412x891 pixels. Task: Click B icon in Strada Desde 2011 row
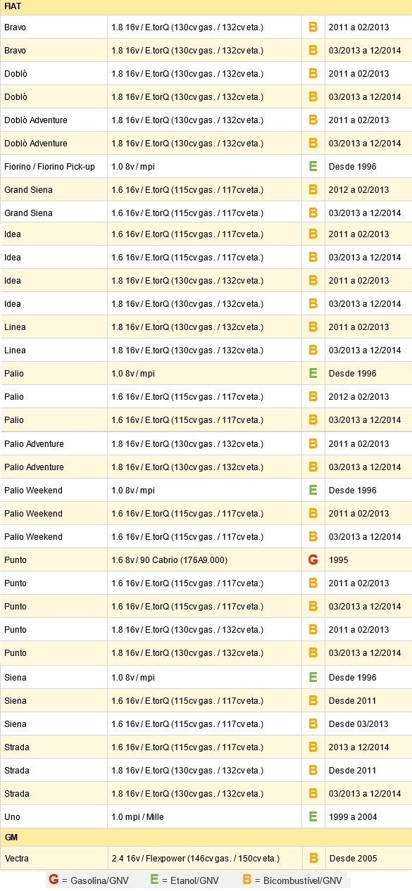pyautogui.click(x=313, y=771)
